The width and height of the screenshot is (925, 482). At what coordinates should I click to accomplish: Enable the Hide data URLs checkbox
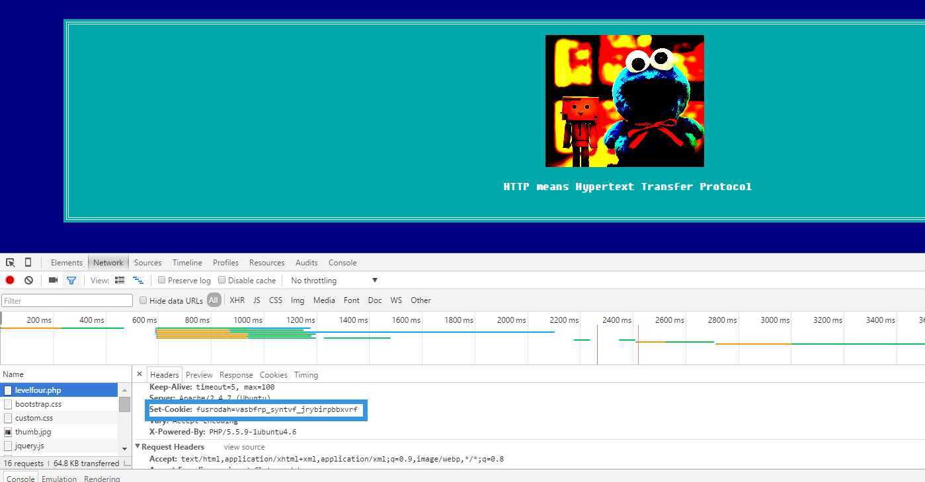click(143, 300)
